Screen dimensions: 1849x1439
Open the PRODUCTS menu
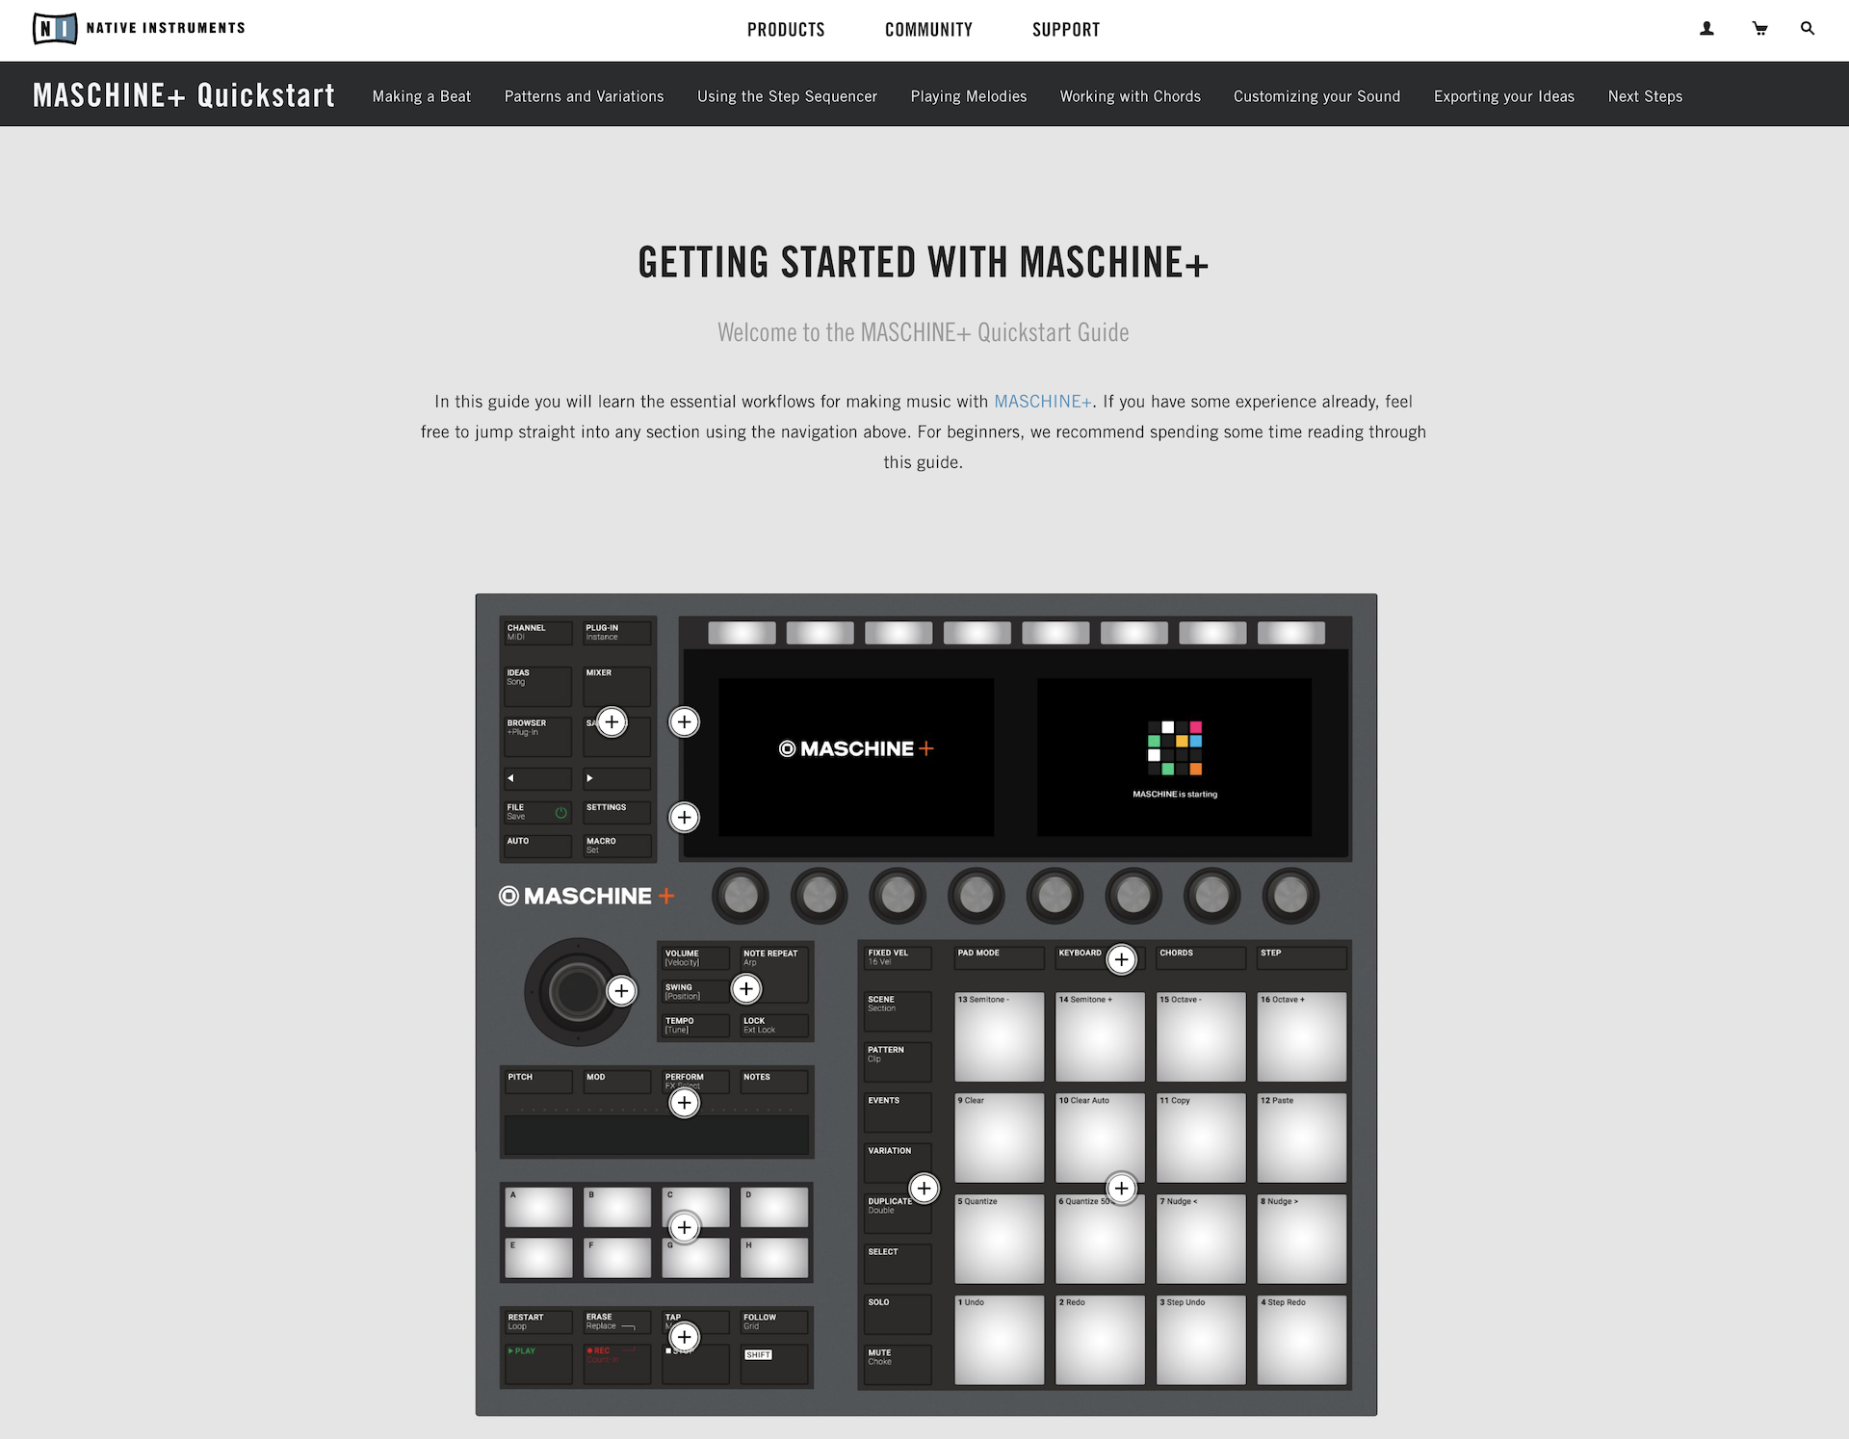point(786,30)
